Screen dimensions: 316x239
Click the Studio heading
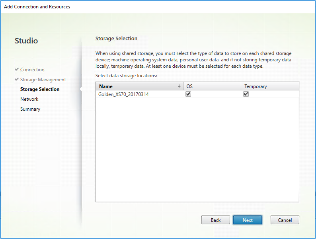(26, 41)
